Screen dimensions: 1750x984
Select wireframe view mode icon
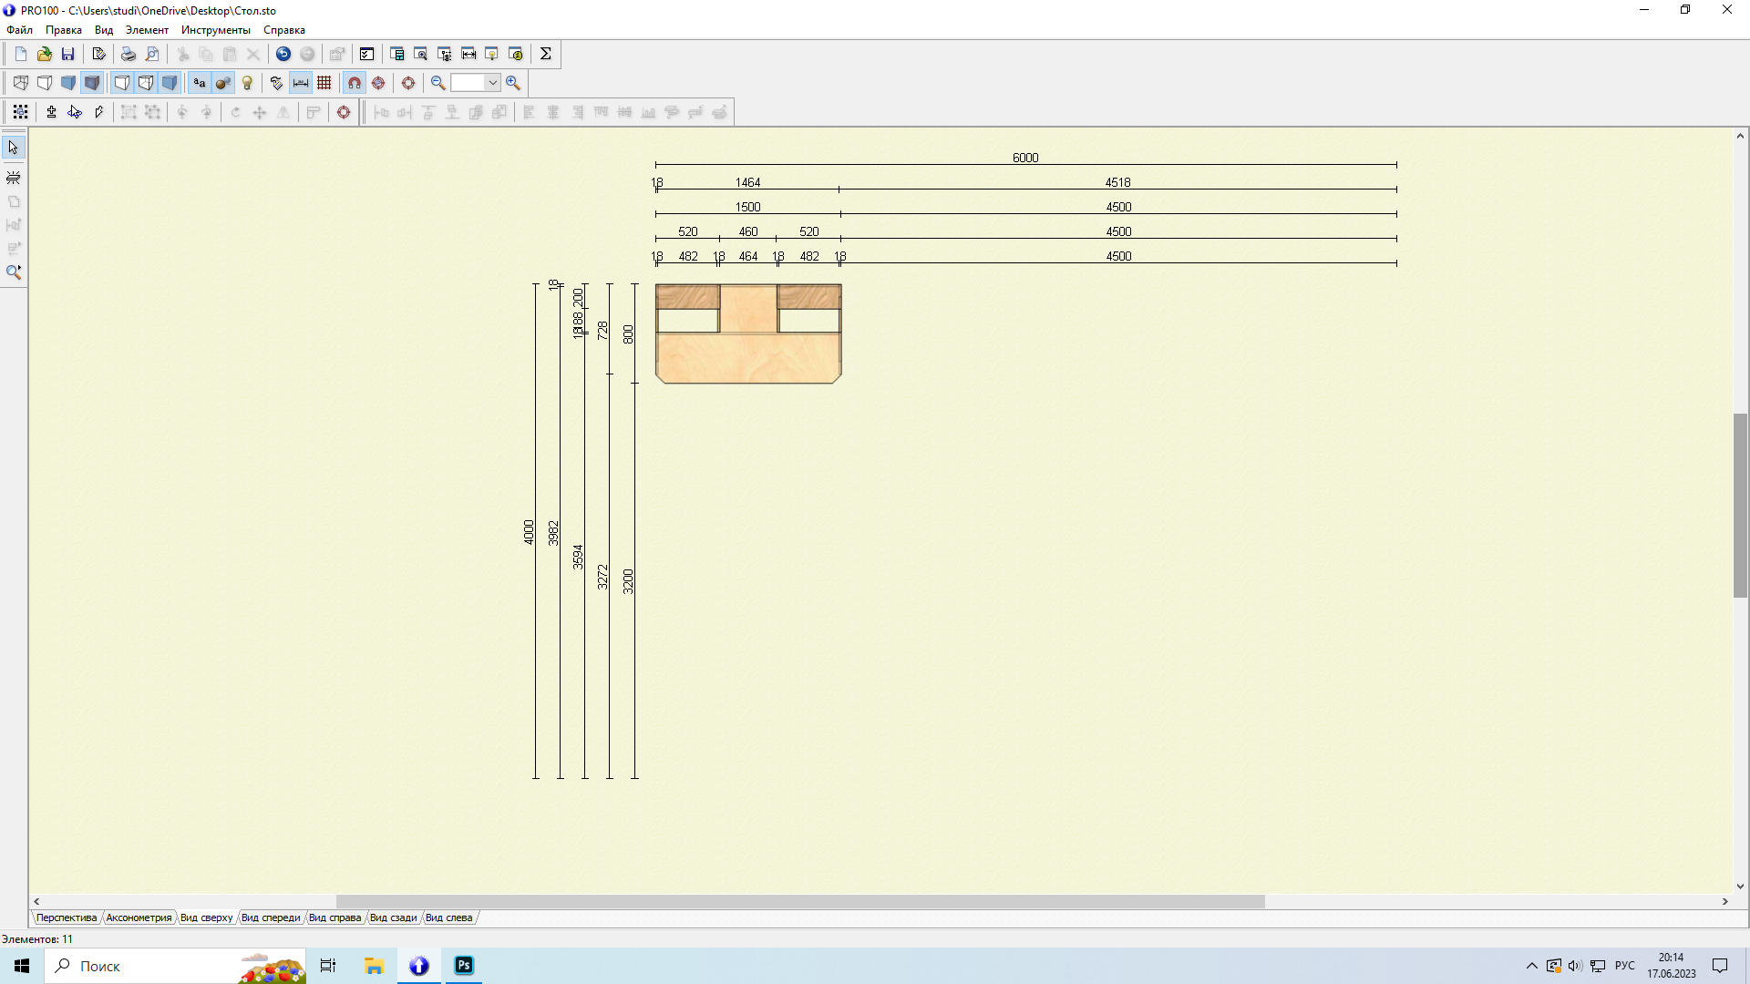20,83
